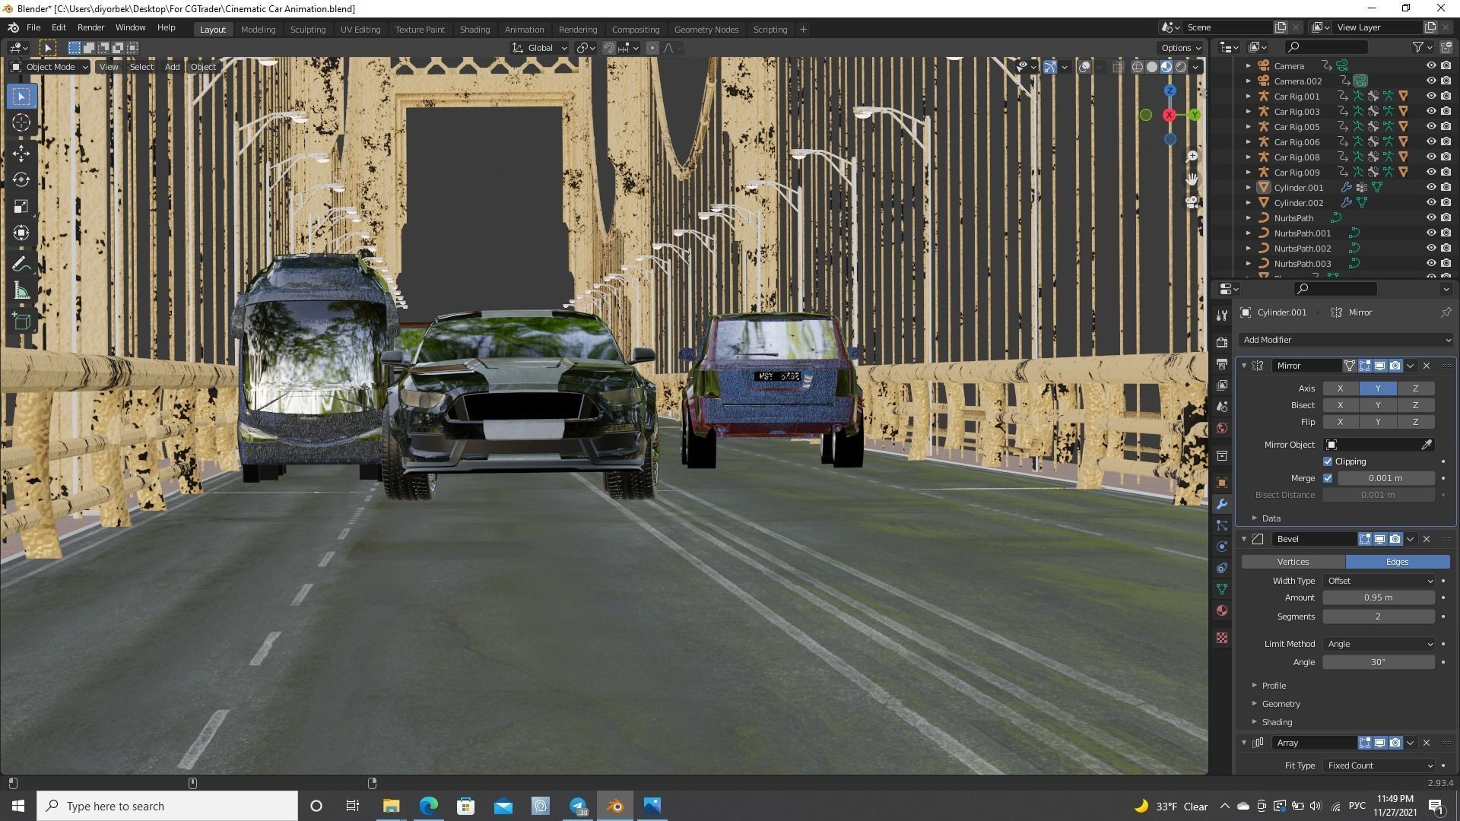
Task: Click the viewport zoom magnifier icon
Action: (x=1192, y=157)
